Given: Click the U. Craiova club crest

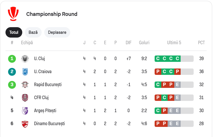Looking at the screenshot, I should [x=25, y=72].
